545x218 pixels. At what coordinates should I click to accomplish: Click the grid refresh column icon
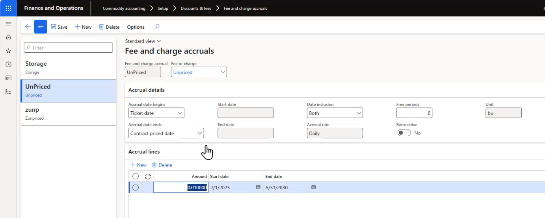point(148,176)
